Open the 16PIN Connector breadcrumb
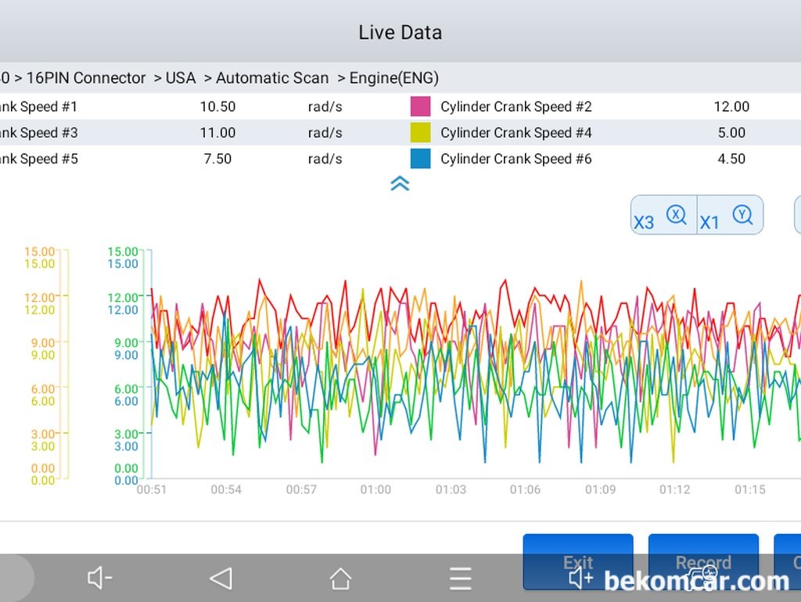 (86, 77)
